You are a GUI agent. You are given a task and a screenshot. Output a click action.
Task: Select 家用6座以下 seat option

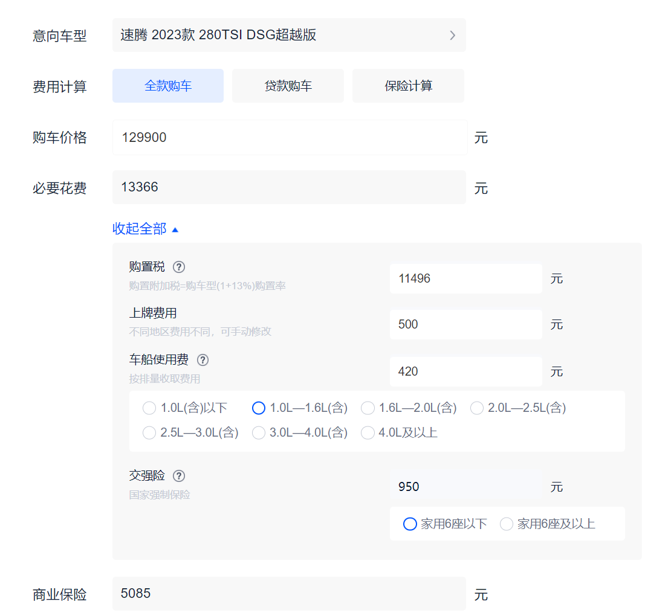(x=410, y=524)
